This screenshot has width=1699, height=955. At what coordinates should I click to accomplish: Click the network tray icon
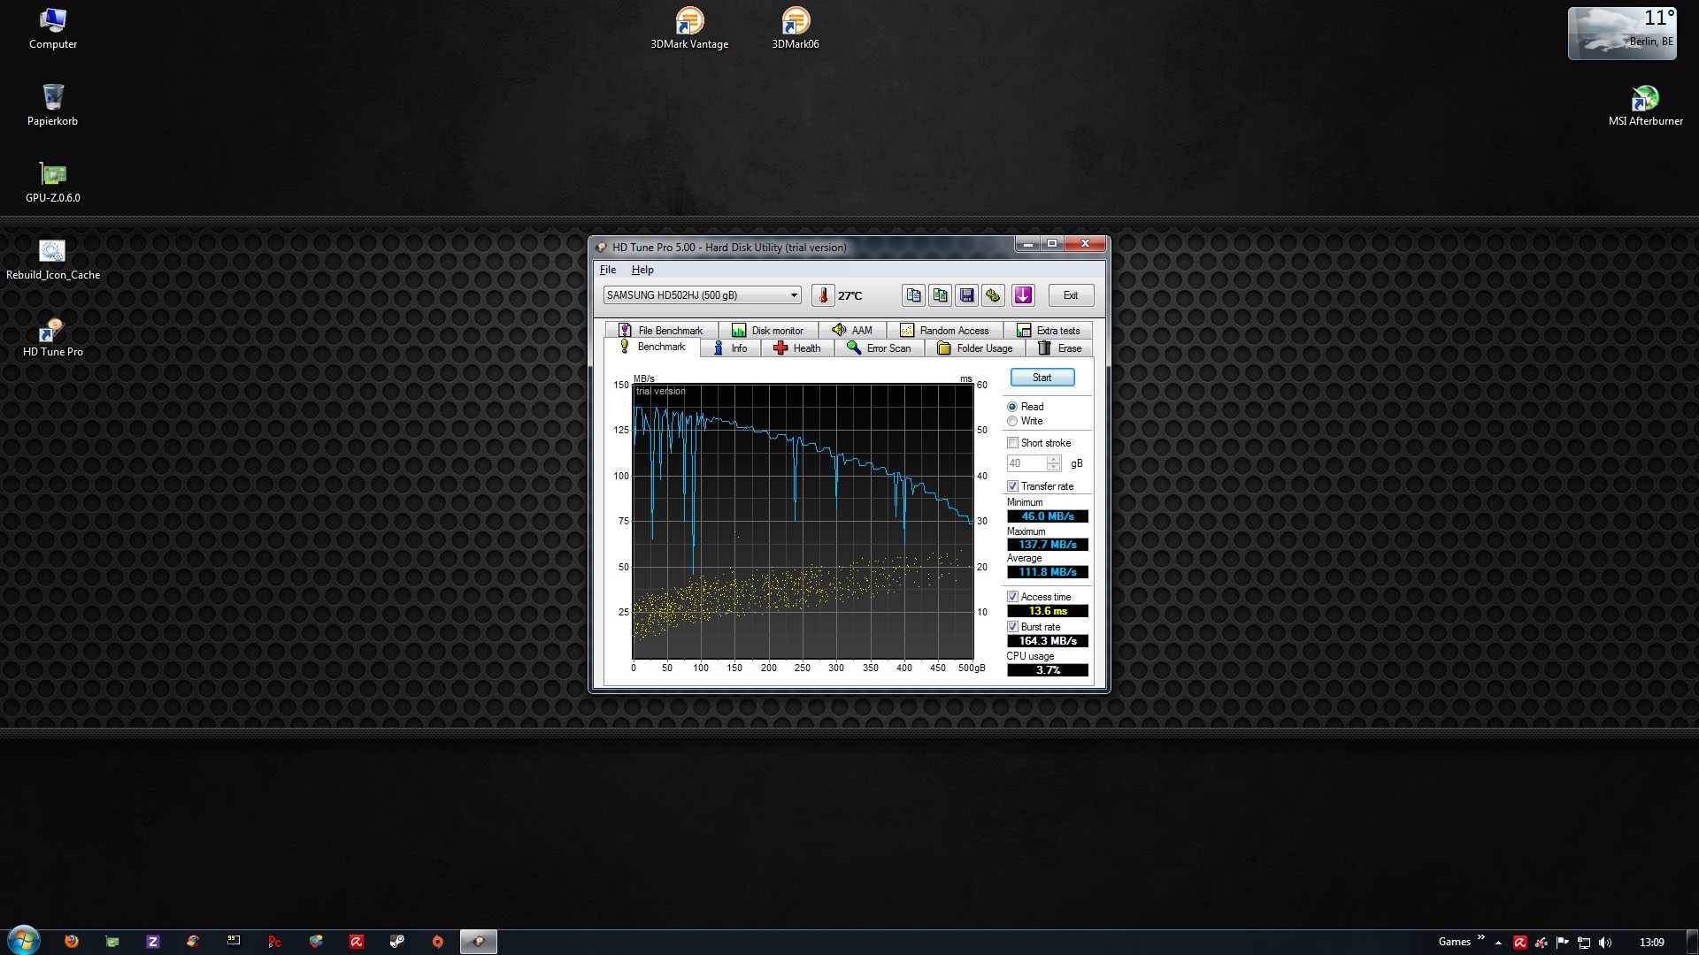[1584, 943]
